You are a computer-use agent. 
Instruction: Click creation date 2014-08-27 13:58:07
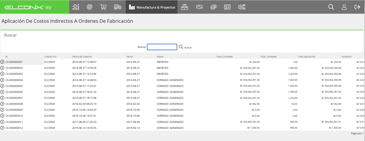coord(84,62)
